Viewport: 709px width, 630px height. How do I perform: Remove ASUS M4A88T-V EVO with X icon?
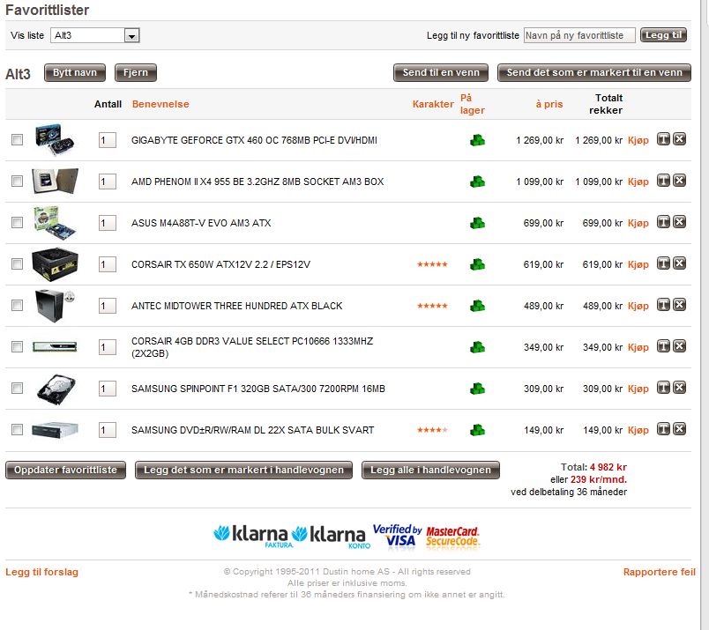coord(680,222)
